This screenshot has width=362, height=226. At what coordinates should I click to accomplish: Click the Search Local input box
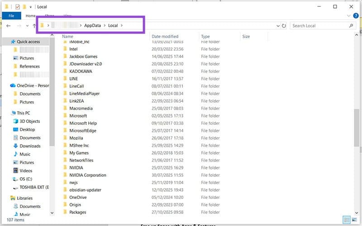click(319, 26)
